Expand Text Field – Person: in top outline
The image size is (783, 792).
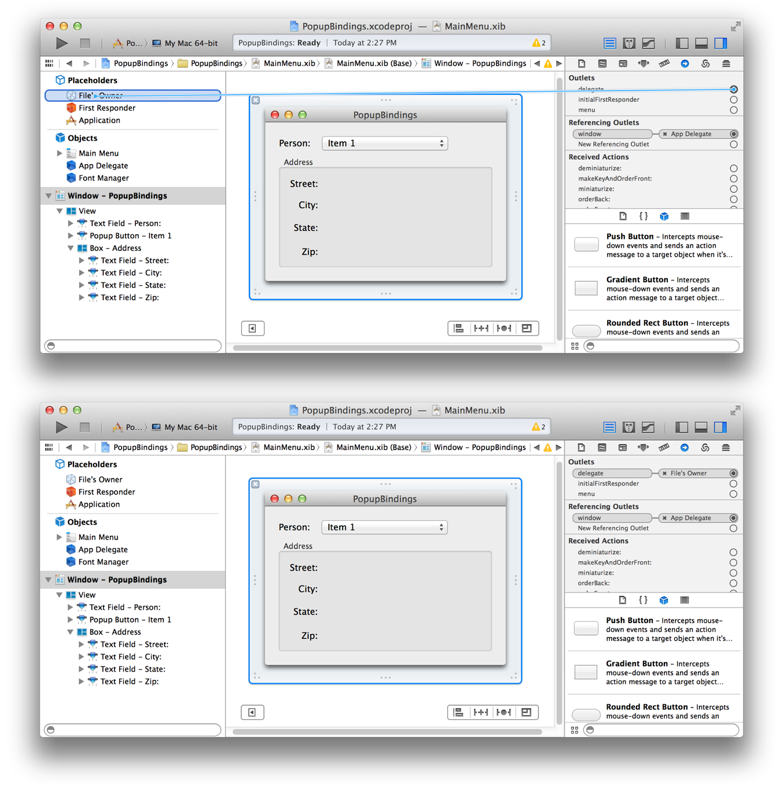[x=71, y=223]
